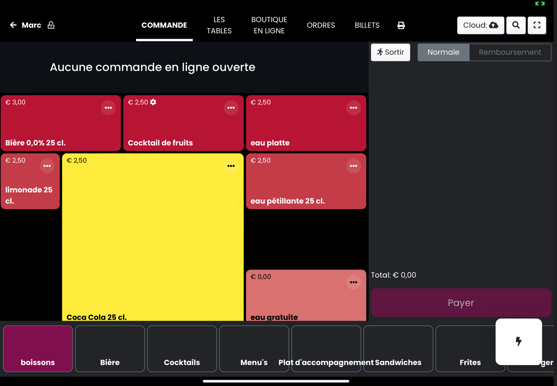Open BOUTIQUE EN LIGNE tab
This screenshot has width=557, height=386.
pos(269,25)
